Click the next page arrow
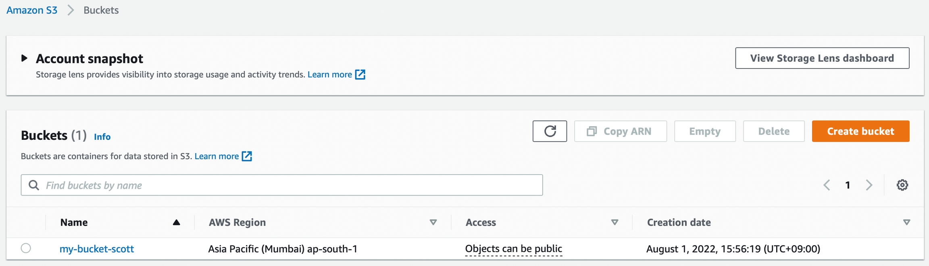The height and width of the screenshot is (266, 929). click(x=869, y=185)
